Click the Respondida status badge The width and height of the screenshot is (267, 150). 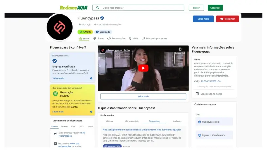tap(112, 146)
